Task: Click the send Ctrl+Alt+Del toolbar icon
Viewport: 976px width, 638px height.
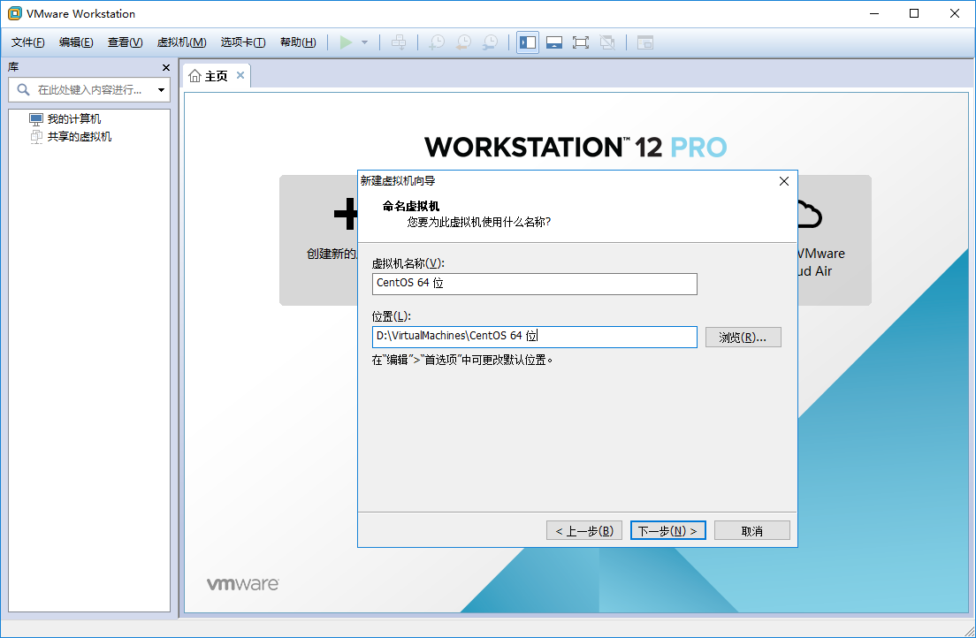Action: pos(399,42)
